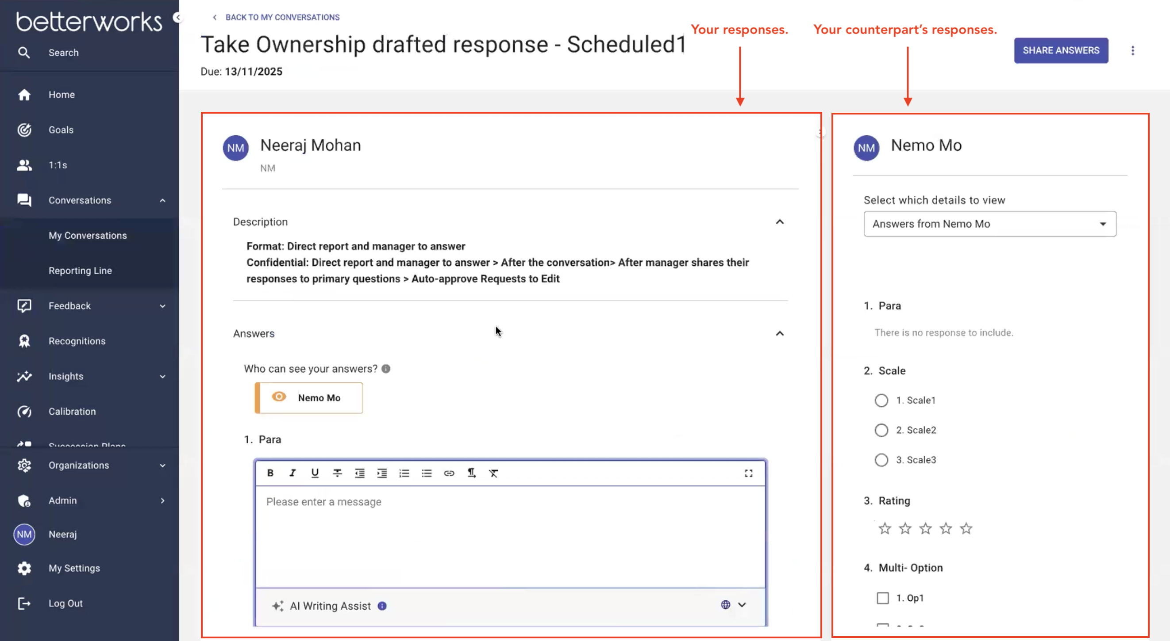Toggle bold formatting in Para editor
Image resolution: width=1170 pixels, height=641 pixels.
coord(270,473)
